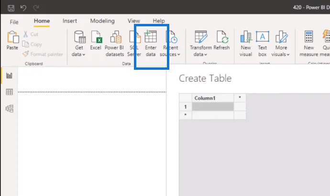
Task: Switch to Report view in the sidebar
Action: [x=9, y=75]
